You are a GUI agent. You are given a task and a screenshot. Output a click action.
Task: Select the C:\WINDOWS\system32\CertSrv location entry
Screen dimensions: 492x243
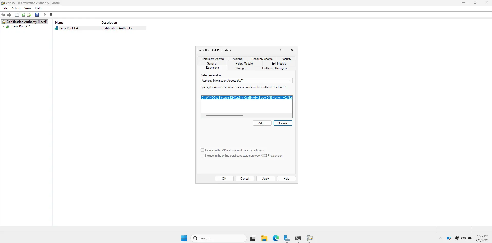[247, 98]
